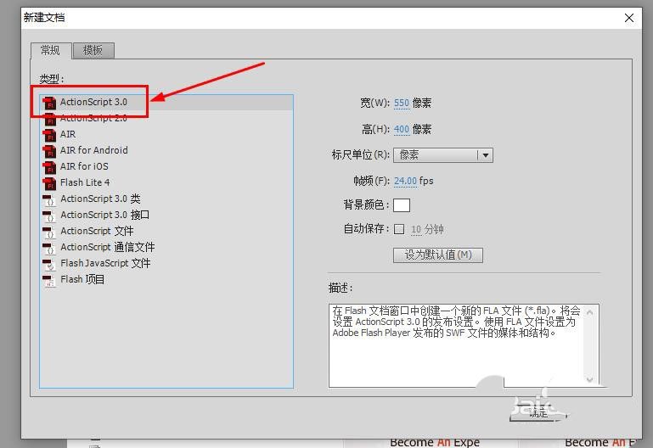Edit the width value 550
The height and width of the screenshot is (448, 653).
402,104
